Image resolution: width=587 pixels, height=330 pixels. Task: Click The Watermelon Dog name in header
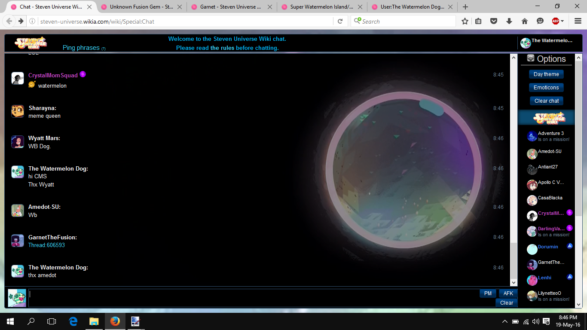pyautogui.click(x=552, y=40)
